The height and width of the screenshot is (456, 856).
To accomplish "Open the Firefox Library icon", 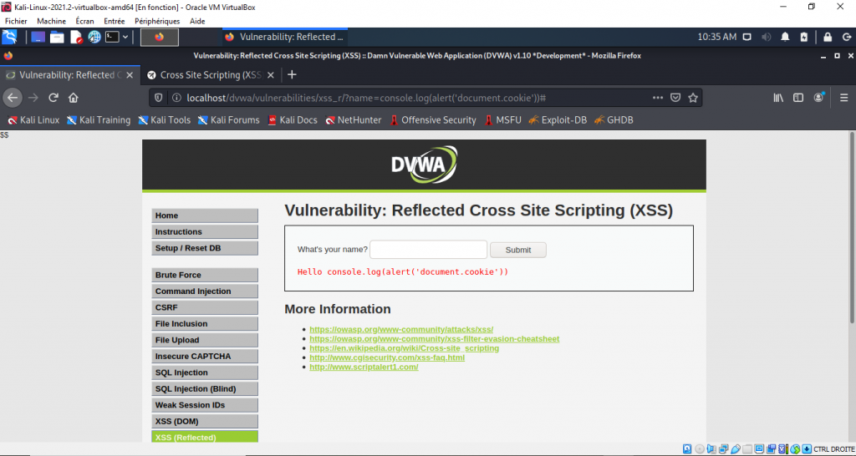I will [778, 98].
